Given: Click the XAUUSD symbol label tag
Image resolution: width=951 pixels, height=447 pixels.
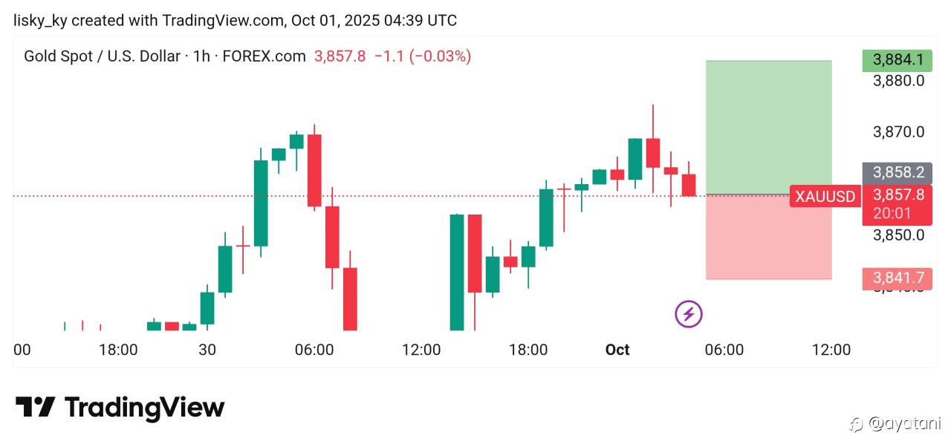Looking at the screenshot, I should click(825, 197).
